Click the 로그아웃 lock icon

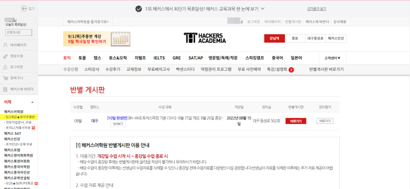[5, 67]
